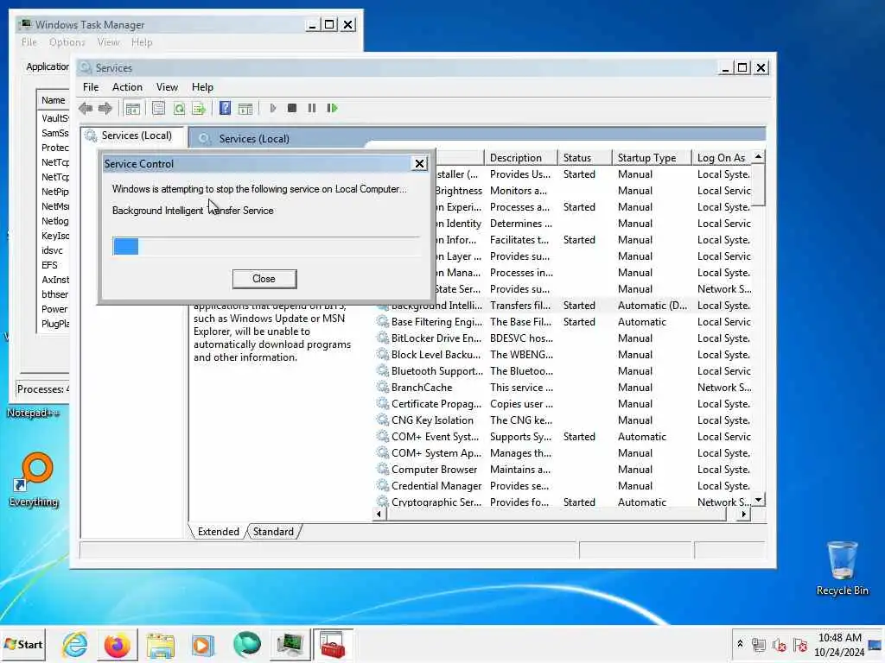
Task: Select Block Level Backup service row
Action: point(563,355)
